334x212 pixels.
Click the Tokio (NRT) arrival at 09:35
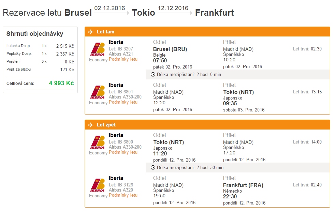[238, 92]
